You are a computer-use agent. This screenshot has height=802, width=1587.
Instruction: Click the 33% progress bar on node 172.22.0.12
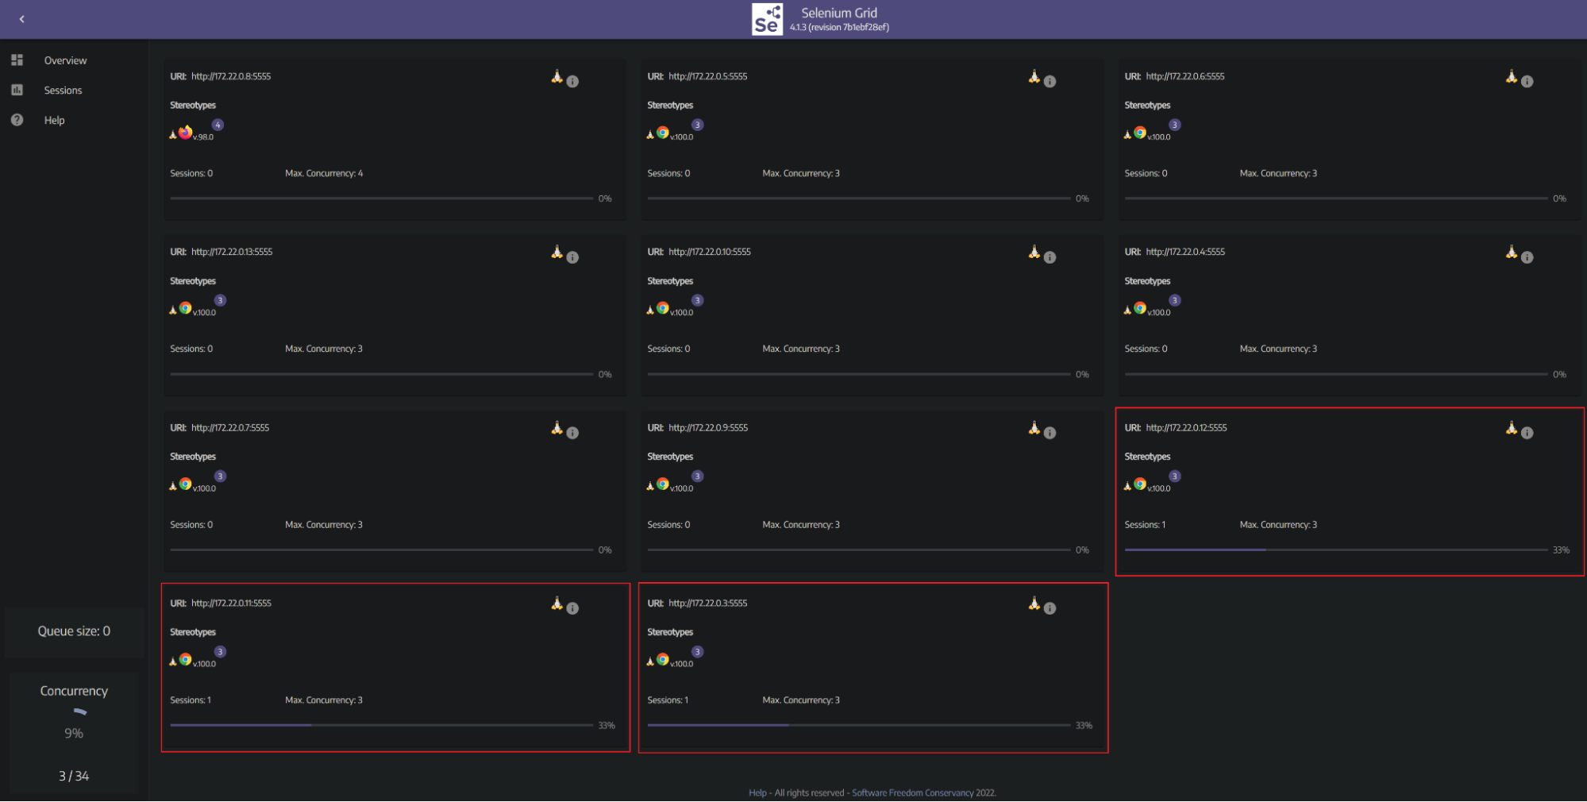pyautogui.click(x=1336, y=549)
